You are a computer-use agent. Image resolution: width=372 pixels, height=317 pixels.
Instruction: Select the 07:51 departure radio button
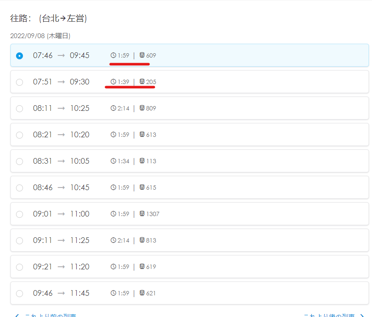(19, 82)
